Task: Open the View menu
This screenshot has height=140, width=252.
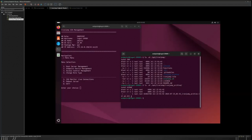Action: pyautogui.click(x=10, y=5)
